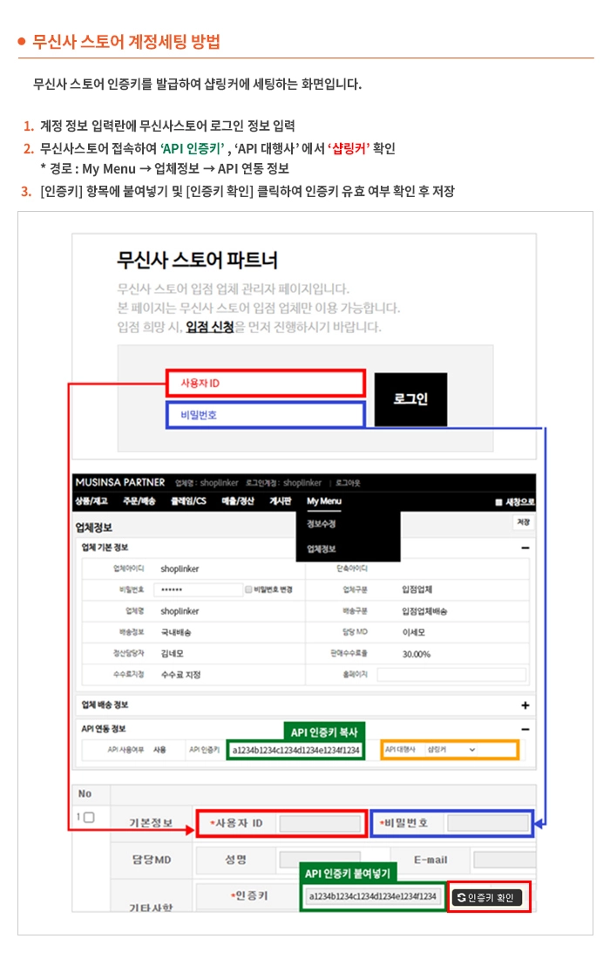
Task: Open the 상품/재고 menu
Action: click(x=91, y=501)
